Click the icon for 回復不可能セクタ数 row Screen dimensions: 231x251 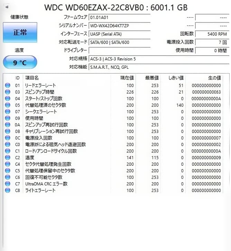pos(8,177)
